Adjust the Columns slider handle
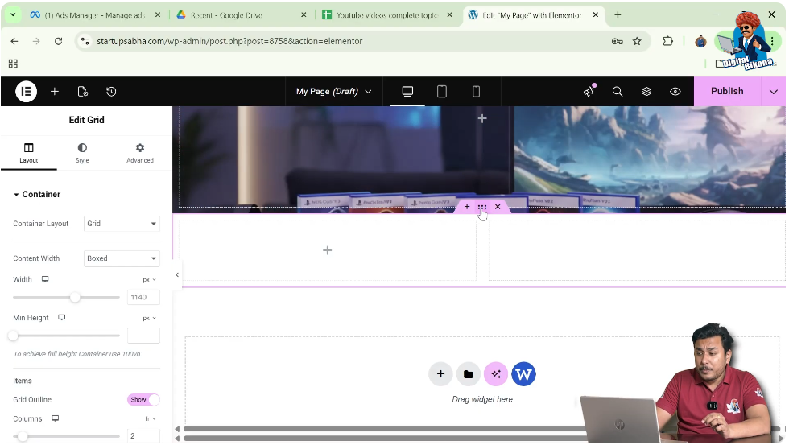This screenshot has height=445, width=789. click(x=23, y=436)
